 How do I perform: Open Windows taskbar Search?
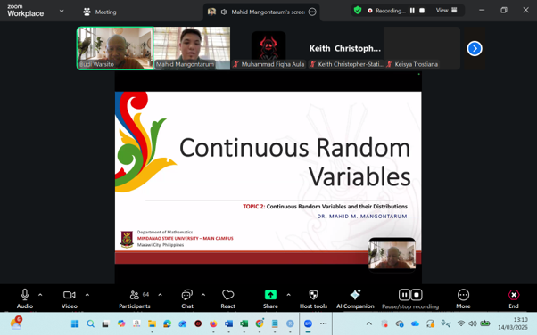click(90, 323)
